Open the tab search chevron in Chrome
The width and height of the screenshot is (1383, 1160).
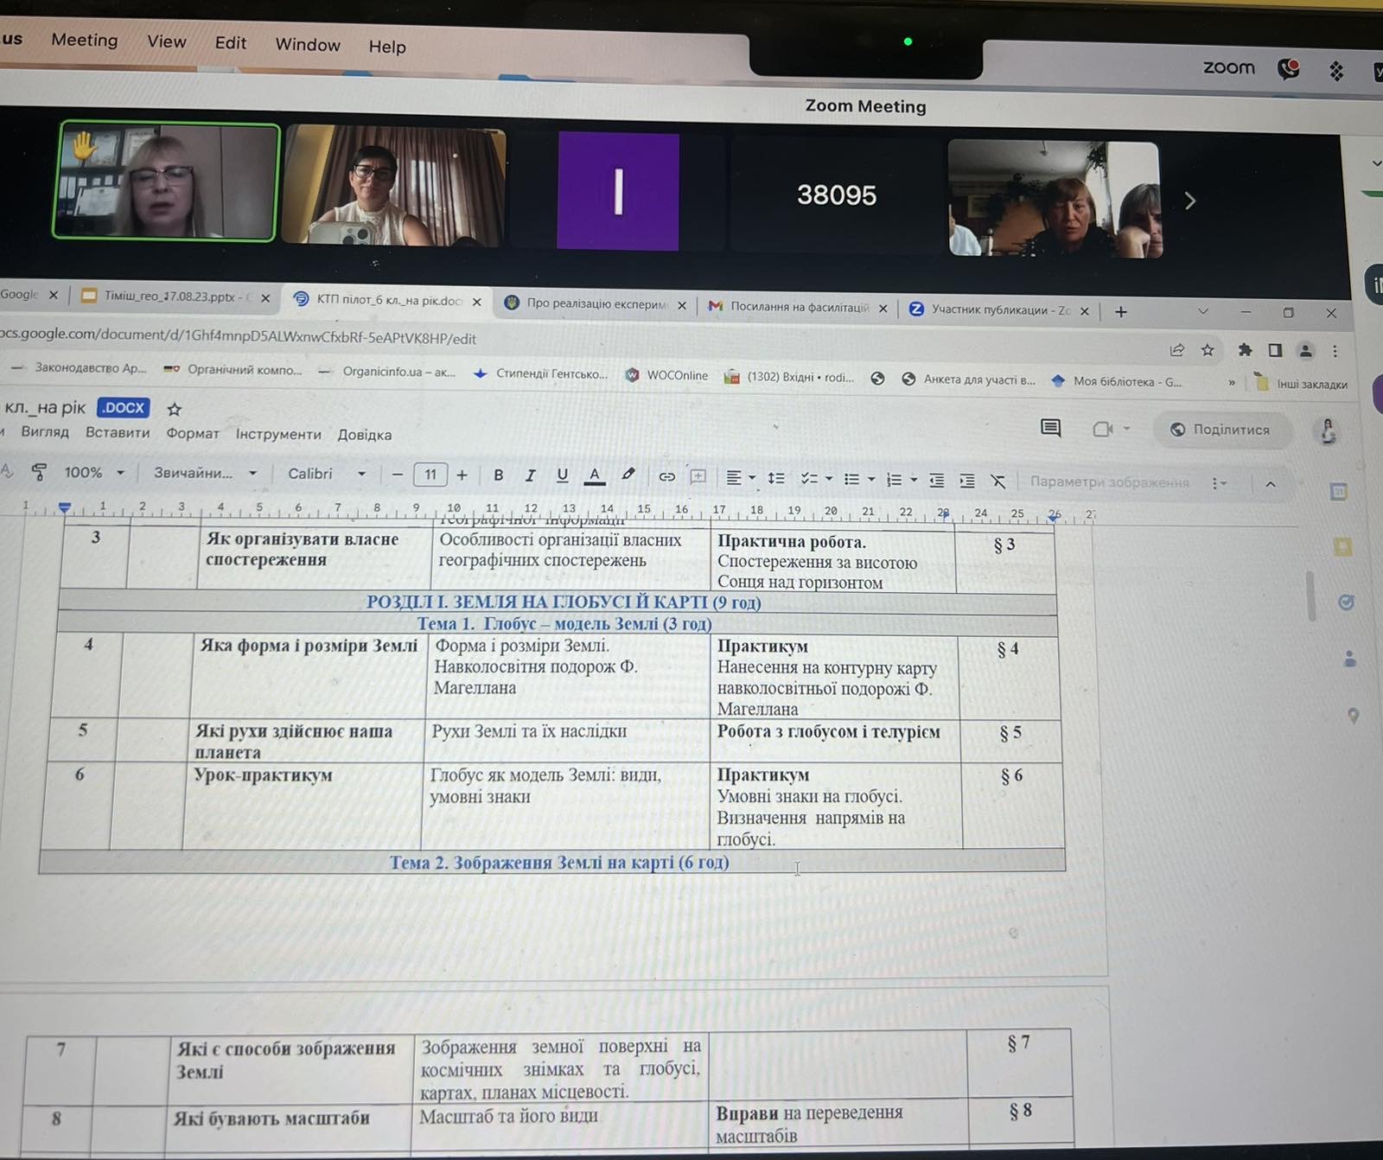1202,311
